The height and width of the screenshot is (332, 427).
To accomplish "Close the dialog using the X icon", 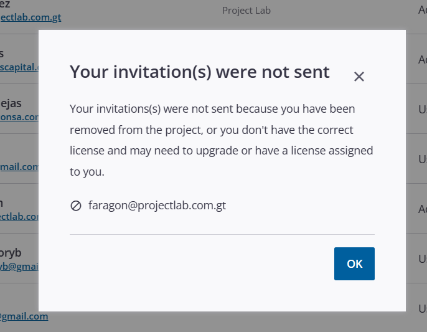I will 359,77.
